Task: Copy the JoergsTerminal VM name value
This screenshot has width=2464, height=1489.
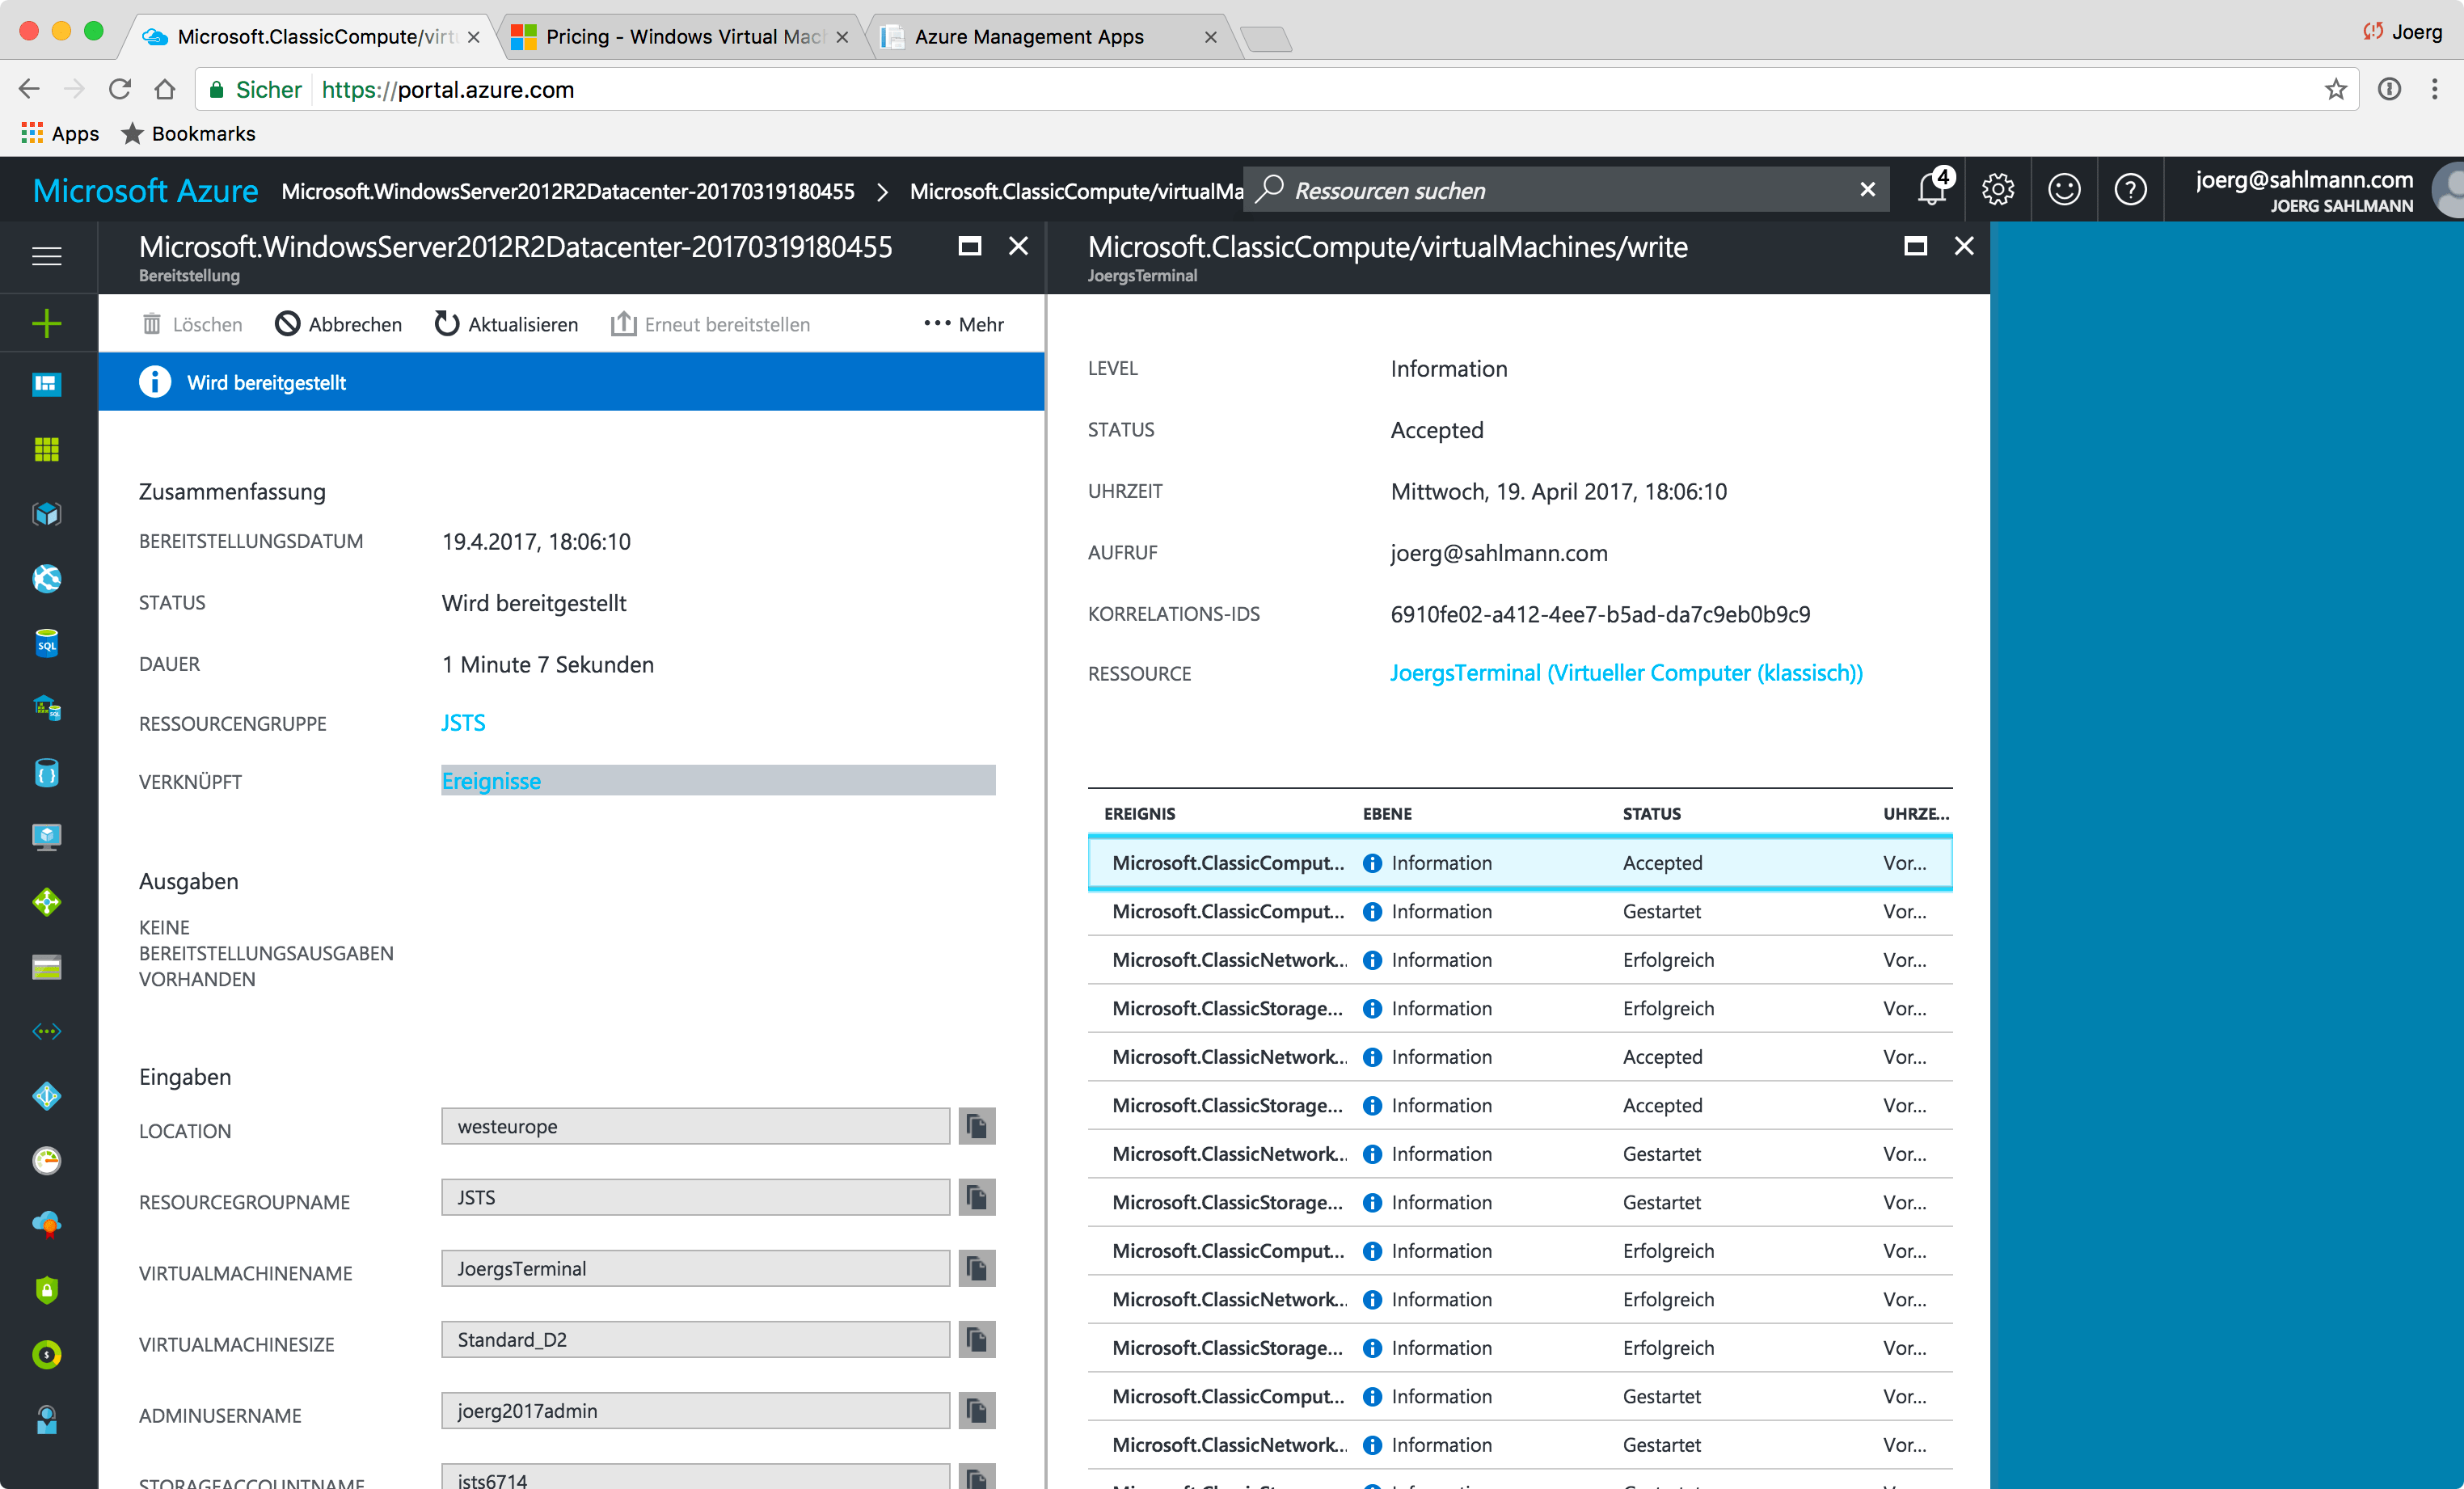Action: point(977,1268)
